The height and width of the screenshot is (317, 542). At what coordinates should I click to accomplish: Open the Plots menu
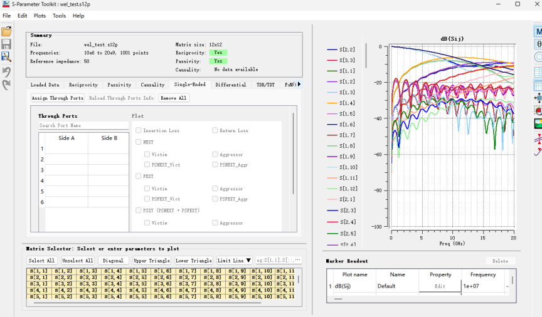(x=40, y=16)
